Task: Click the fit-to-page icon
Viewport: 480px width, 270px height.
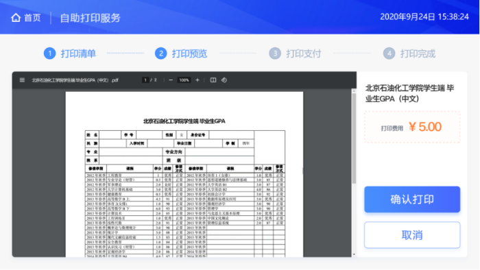Action: coord(213,80)
